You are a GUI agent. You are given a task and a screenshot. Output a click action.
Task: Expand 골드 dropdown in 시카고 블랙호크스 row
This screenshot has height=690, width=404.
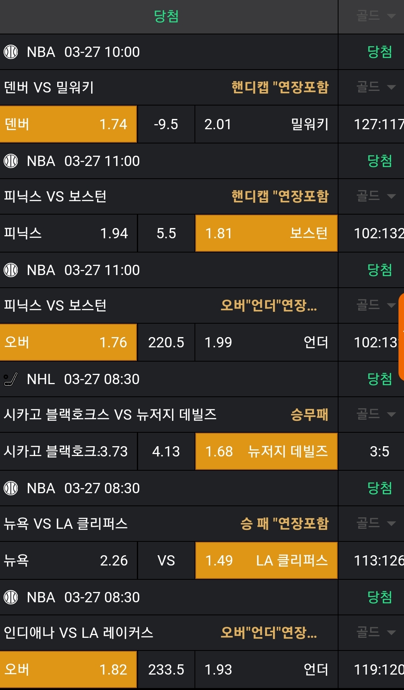375,414
